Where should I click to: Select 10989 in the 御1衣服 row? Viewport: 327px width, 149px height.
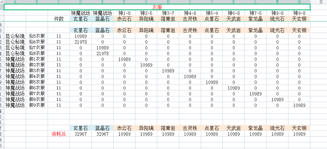tap(124, 59)
